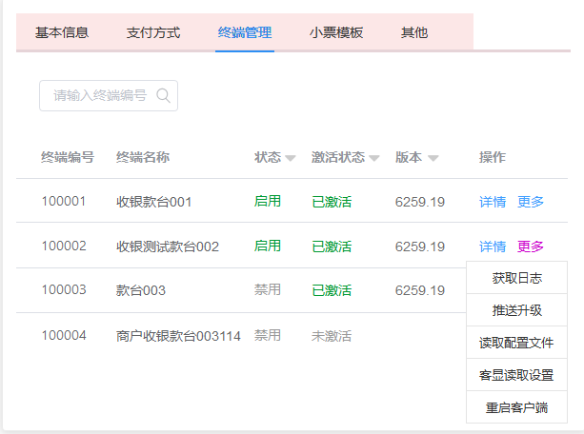Select 推送升级 menu option

[x=517, y=310]
